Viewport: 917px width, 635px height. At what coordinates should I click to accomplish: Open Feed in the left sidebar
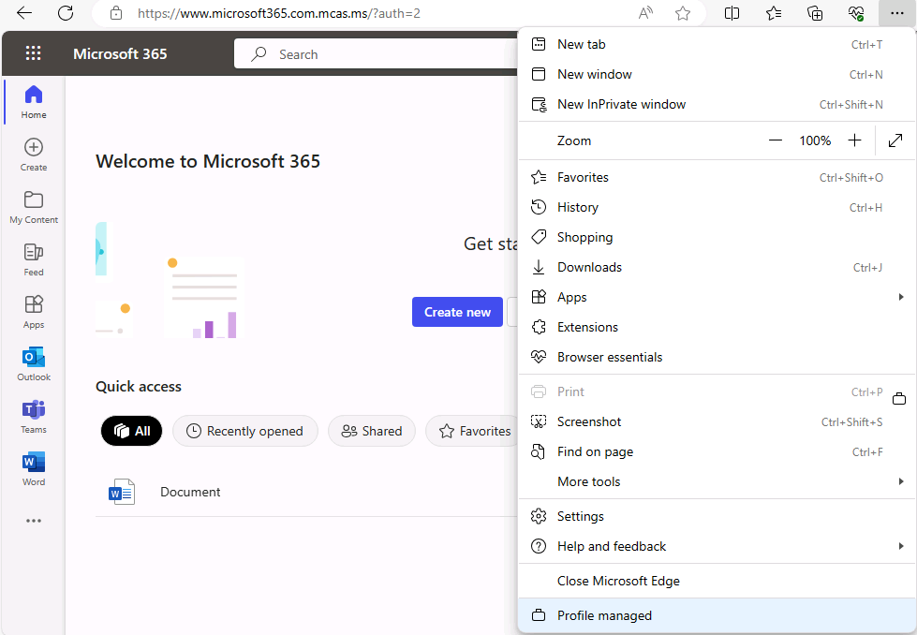[x=34, y=259]
